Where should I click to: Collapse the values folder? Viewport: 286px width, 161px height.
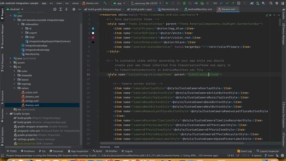point(14,88)
